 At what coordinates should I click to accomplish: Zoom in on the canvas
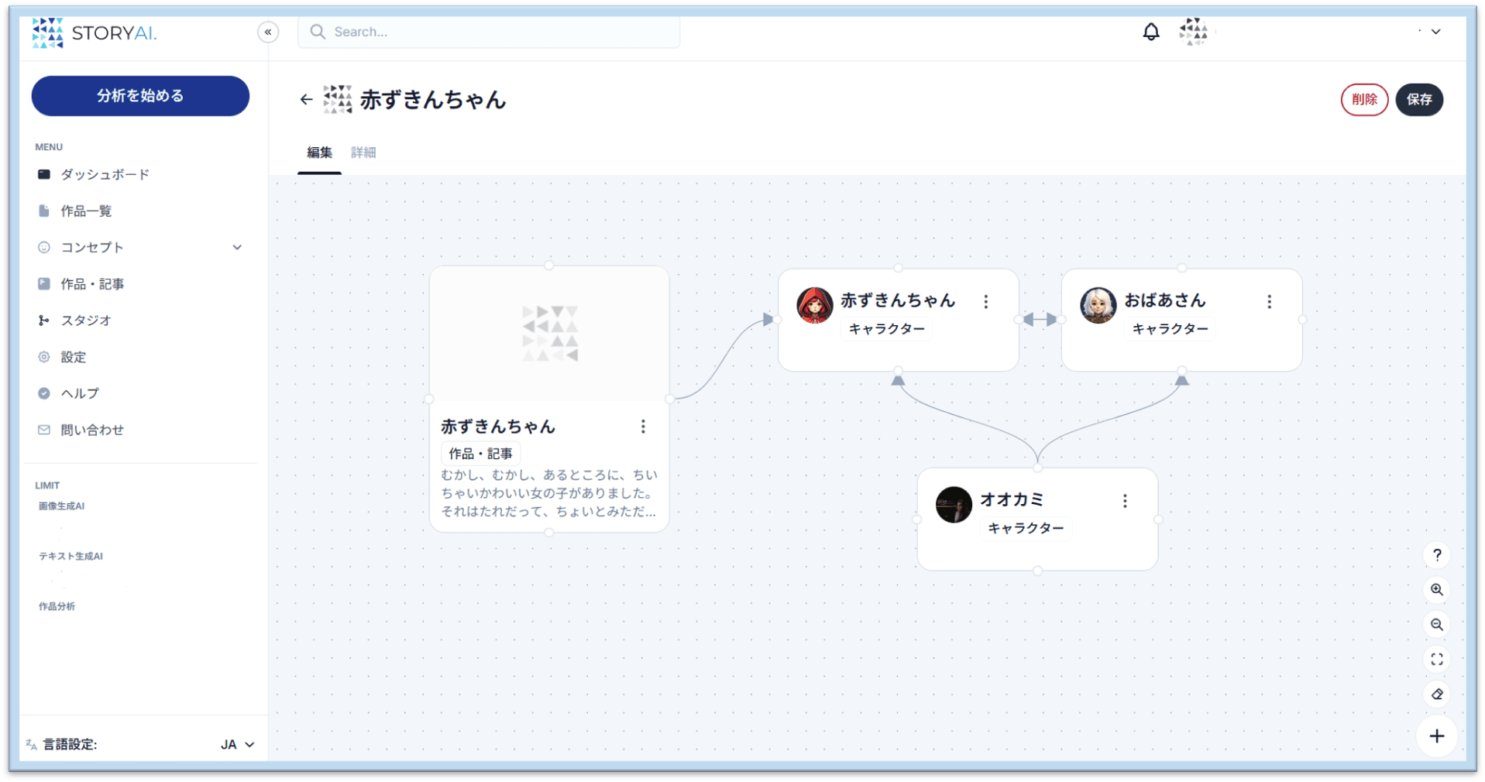(x=1437, y=589)
